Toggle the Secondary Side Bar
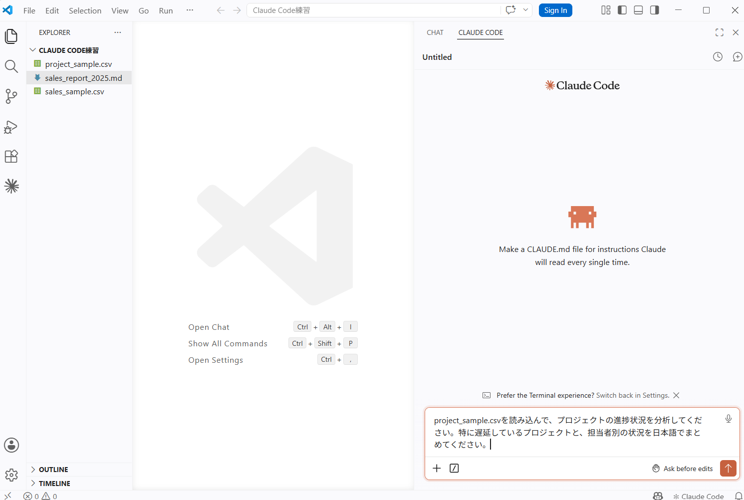Viewport: 744px width, 500px height. (x=655, y=10)
